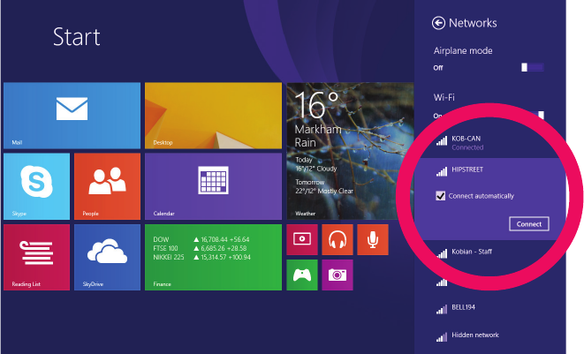
Task: Click Tomorrow's forecast in Weather tile
Action: tap(324, 186)
